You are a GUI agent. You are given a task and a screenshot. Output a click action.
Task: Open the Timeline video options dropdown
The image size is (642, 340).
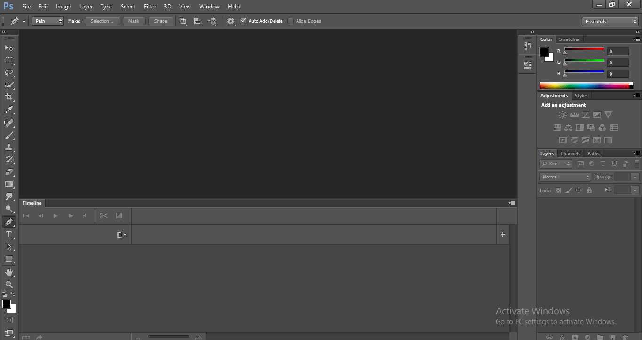[x=122, y=235]
